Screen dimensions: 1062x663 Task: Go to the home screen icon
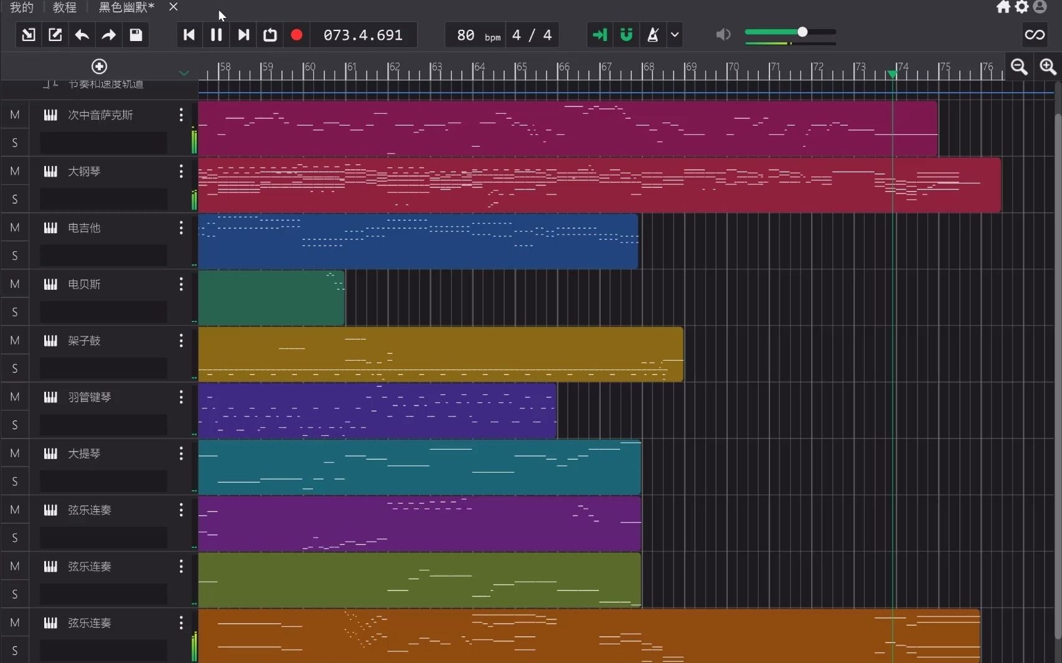coord(1003,7)
